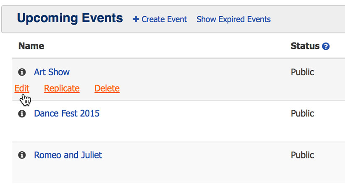
Task: Open the Art Show event
Action: tap(52, 72)
